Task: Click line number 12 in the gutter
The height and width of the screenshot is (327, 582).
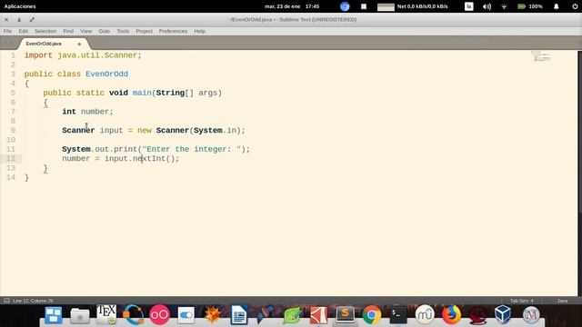Action: 11,159
